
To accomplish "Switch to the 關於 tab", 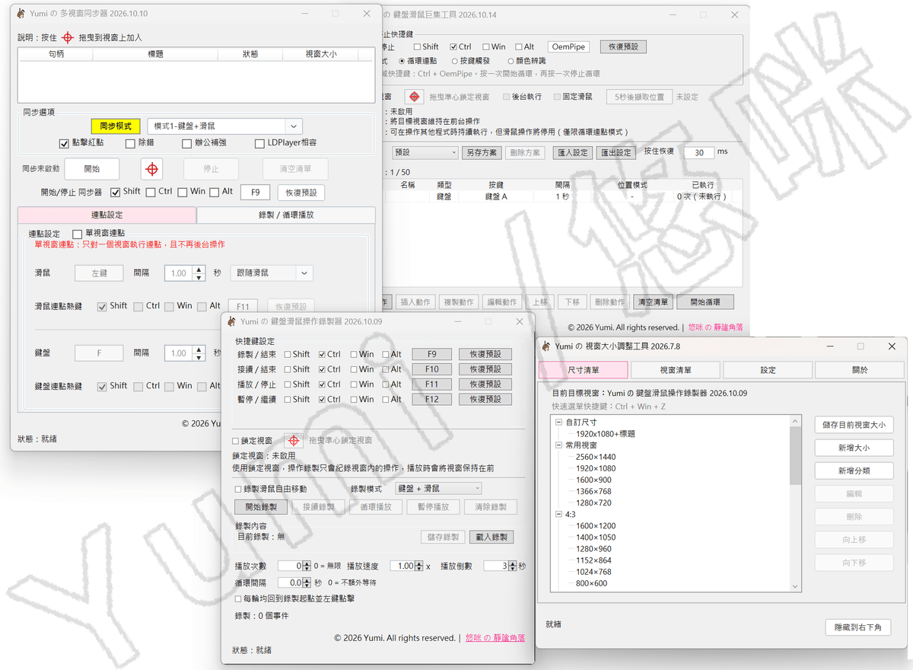I will click(860, 370).
